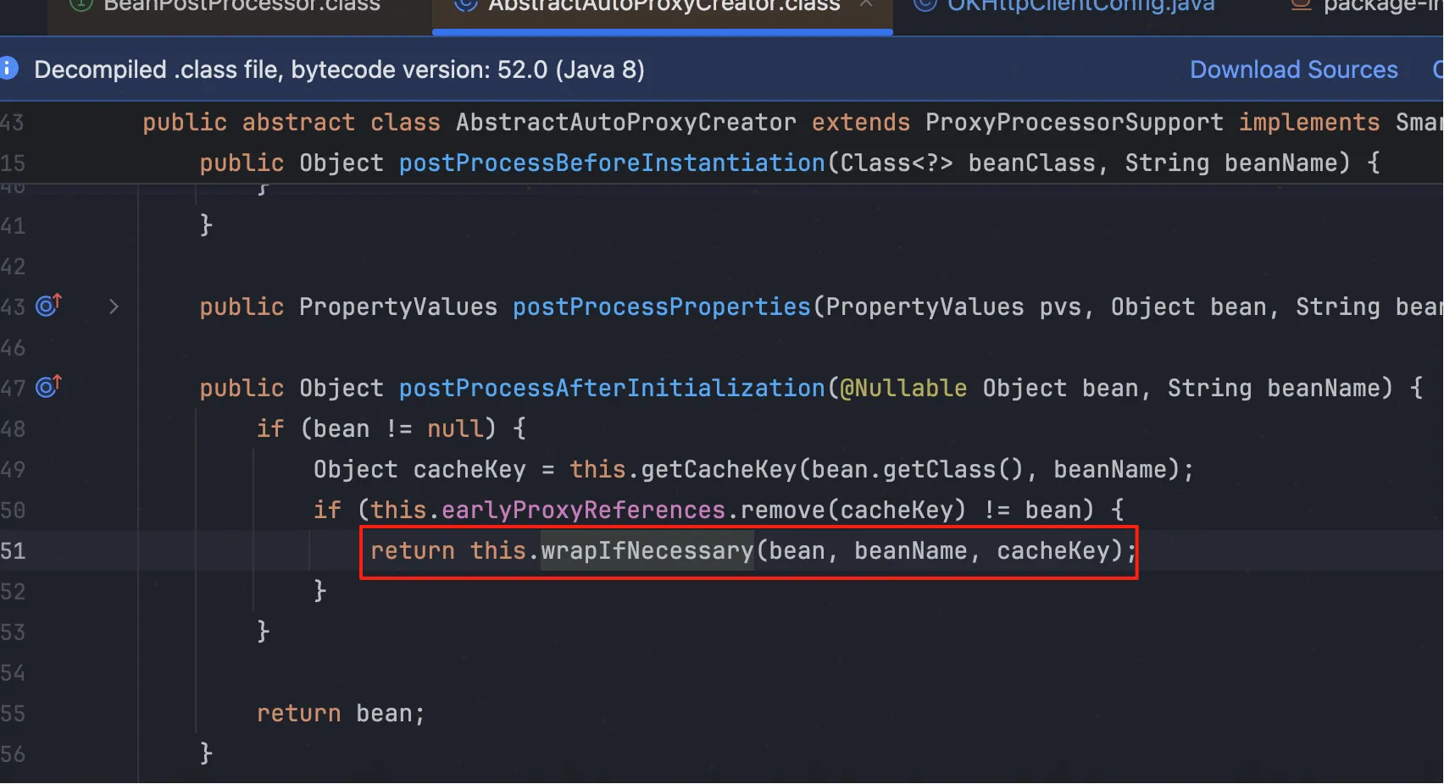Click the getCacheKey method call
The height and width of the screenshot is (784, 1444).
pos(718,470)
